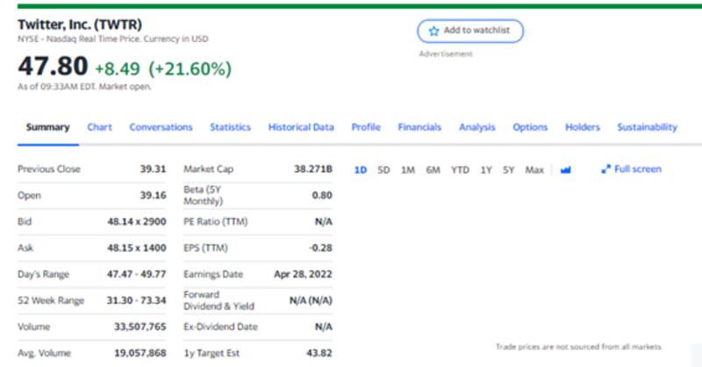This screenshot has height=367, width=702.
Task: Click the Full screen expand arrows icon
Action: point(605,169)
